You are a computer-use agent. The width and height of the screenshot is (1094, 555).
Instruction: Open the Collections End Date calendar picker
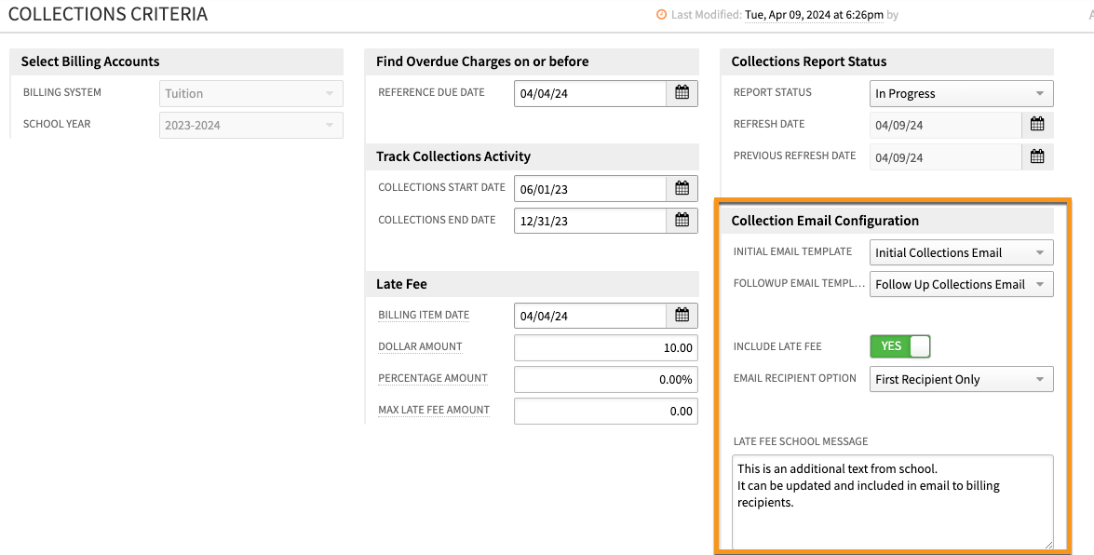click(x=682, y=221)
